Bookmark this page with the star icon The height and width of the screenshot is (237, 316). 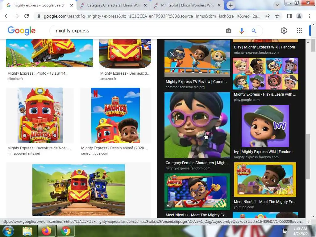click(277, 16)
